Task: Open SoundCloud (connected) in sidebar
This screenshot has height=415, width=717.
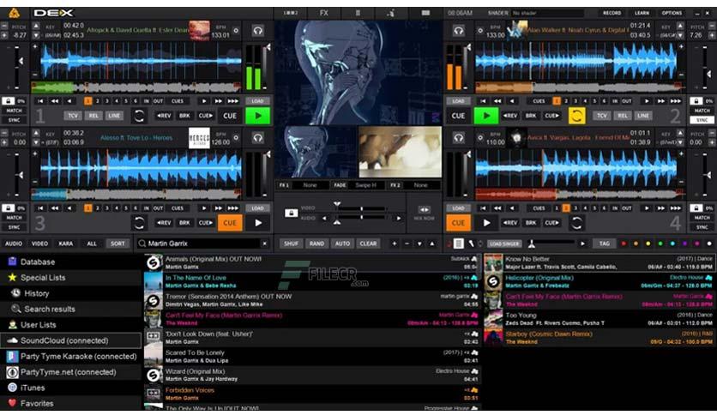Action: (71, 340)
